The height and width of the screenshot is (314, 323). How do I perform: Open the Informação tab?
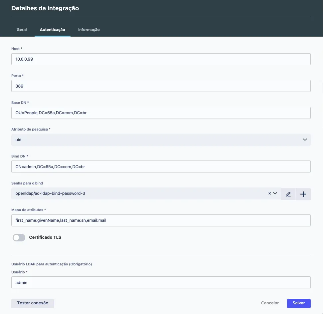pyautogui.click(x=89, y=30)
